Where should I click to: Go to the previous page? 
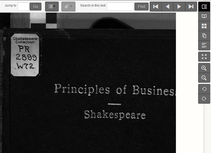pos(167,7)
